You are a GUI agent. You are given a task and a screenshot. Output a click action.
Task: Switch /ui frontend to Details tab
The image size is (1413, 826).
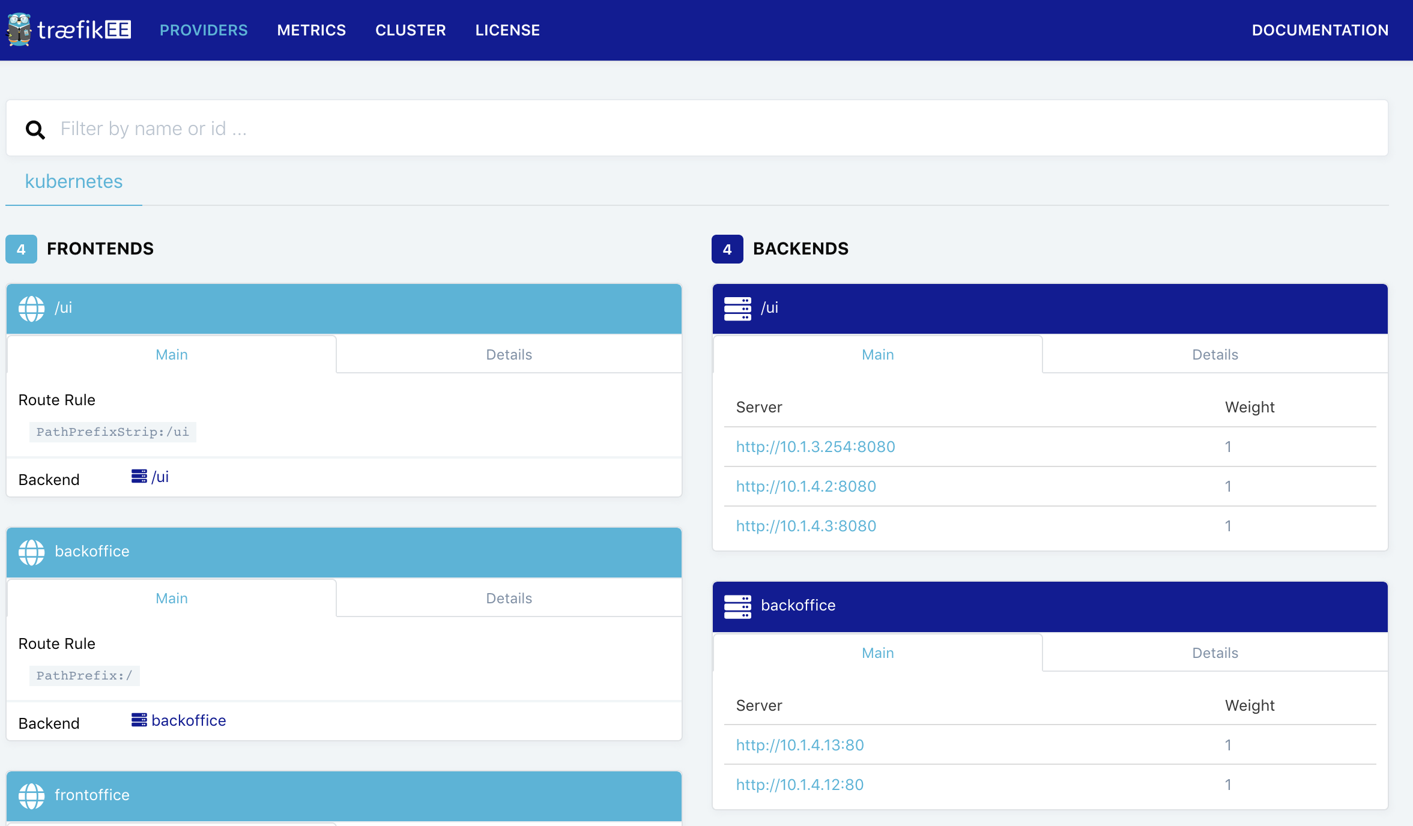point(509,355)
